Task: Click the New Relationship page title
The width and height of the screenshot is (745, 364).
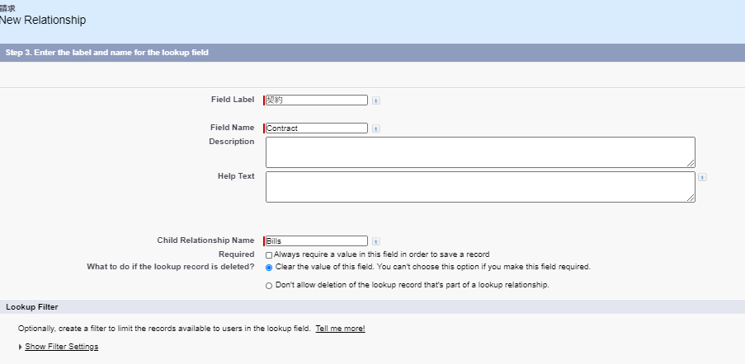Action: [43, 20]
